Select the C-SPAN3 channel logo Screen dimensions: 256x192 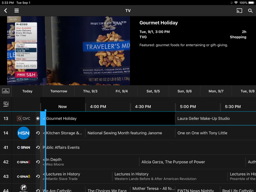pyautogui.click(x=23, y=177)
